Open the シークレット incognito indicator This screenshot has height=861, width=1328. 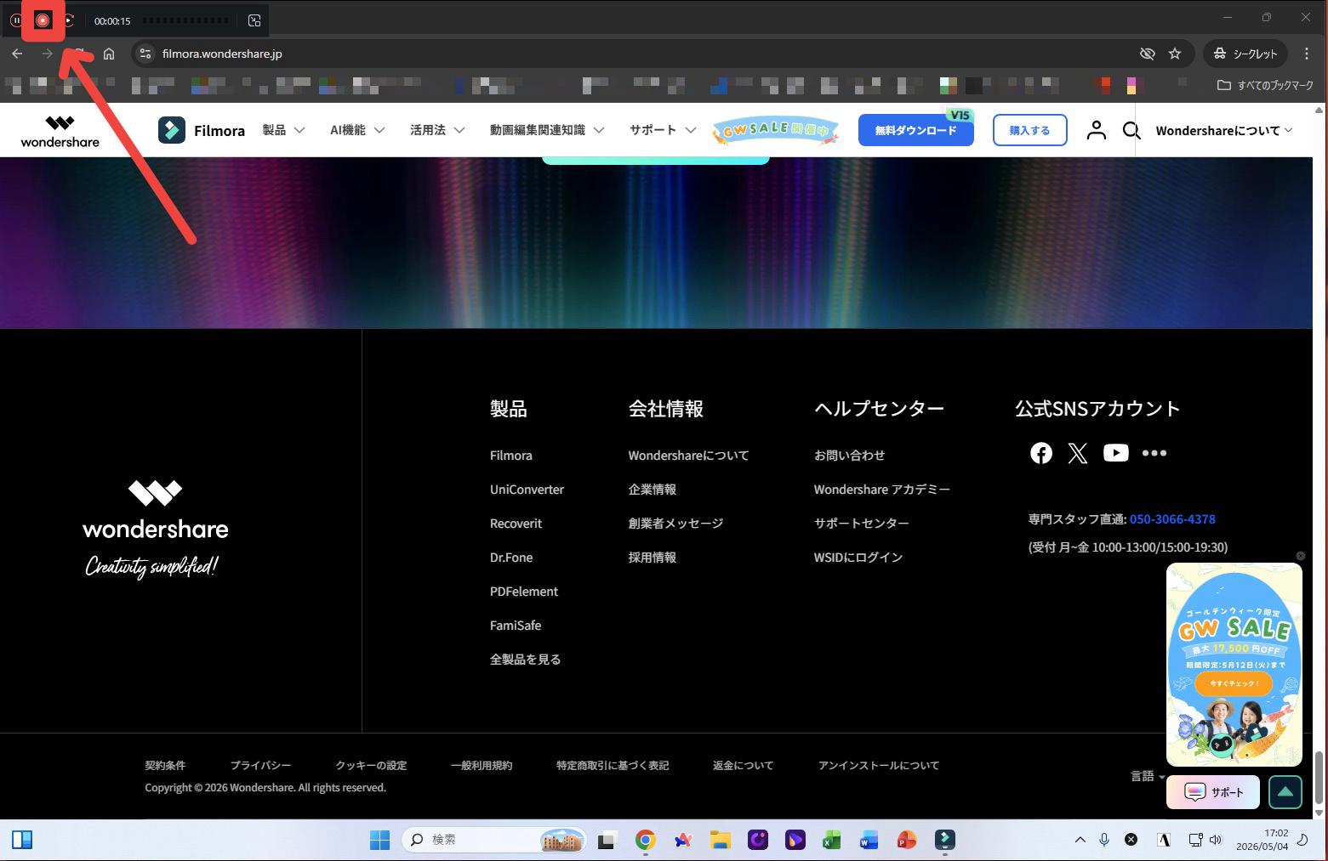pos(1245,54)
